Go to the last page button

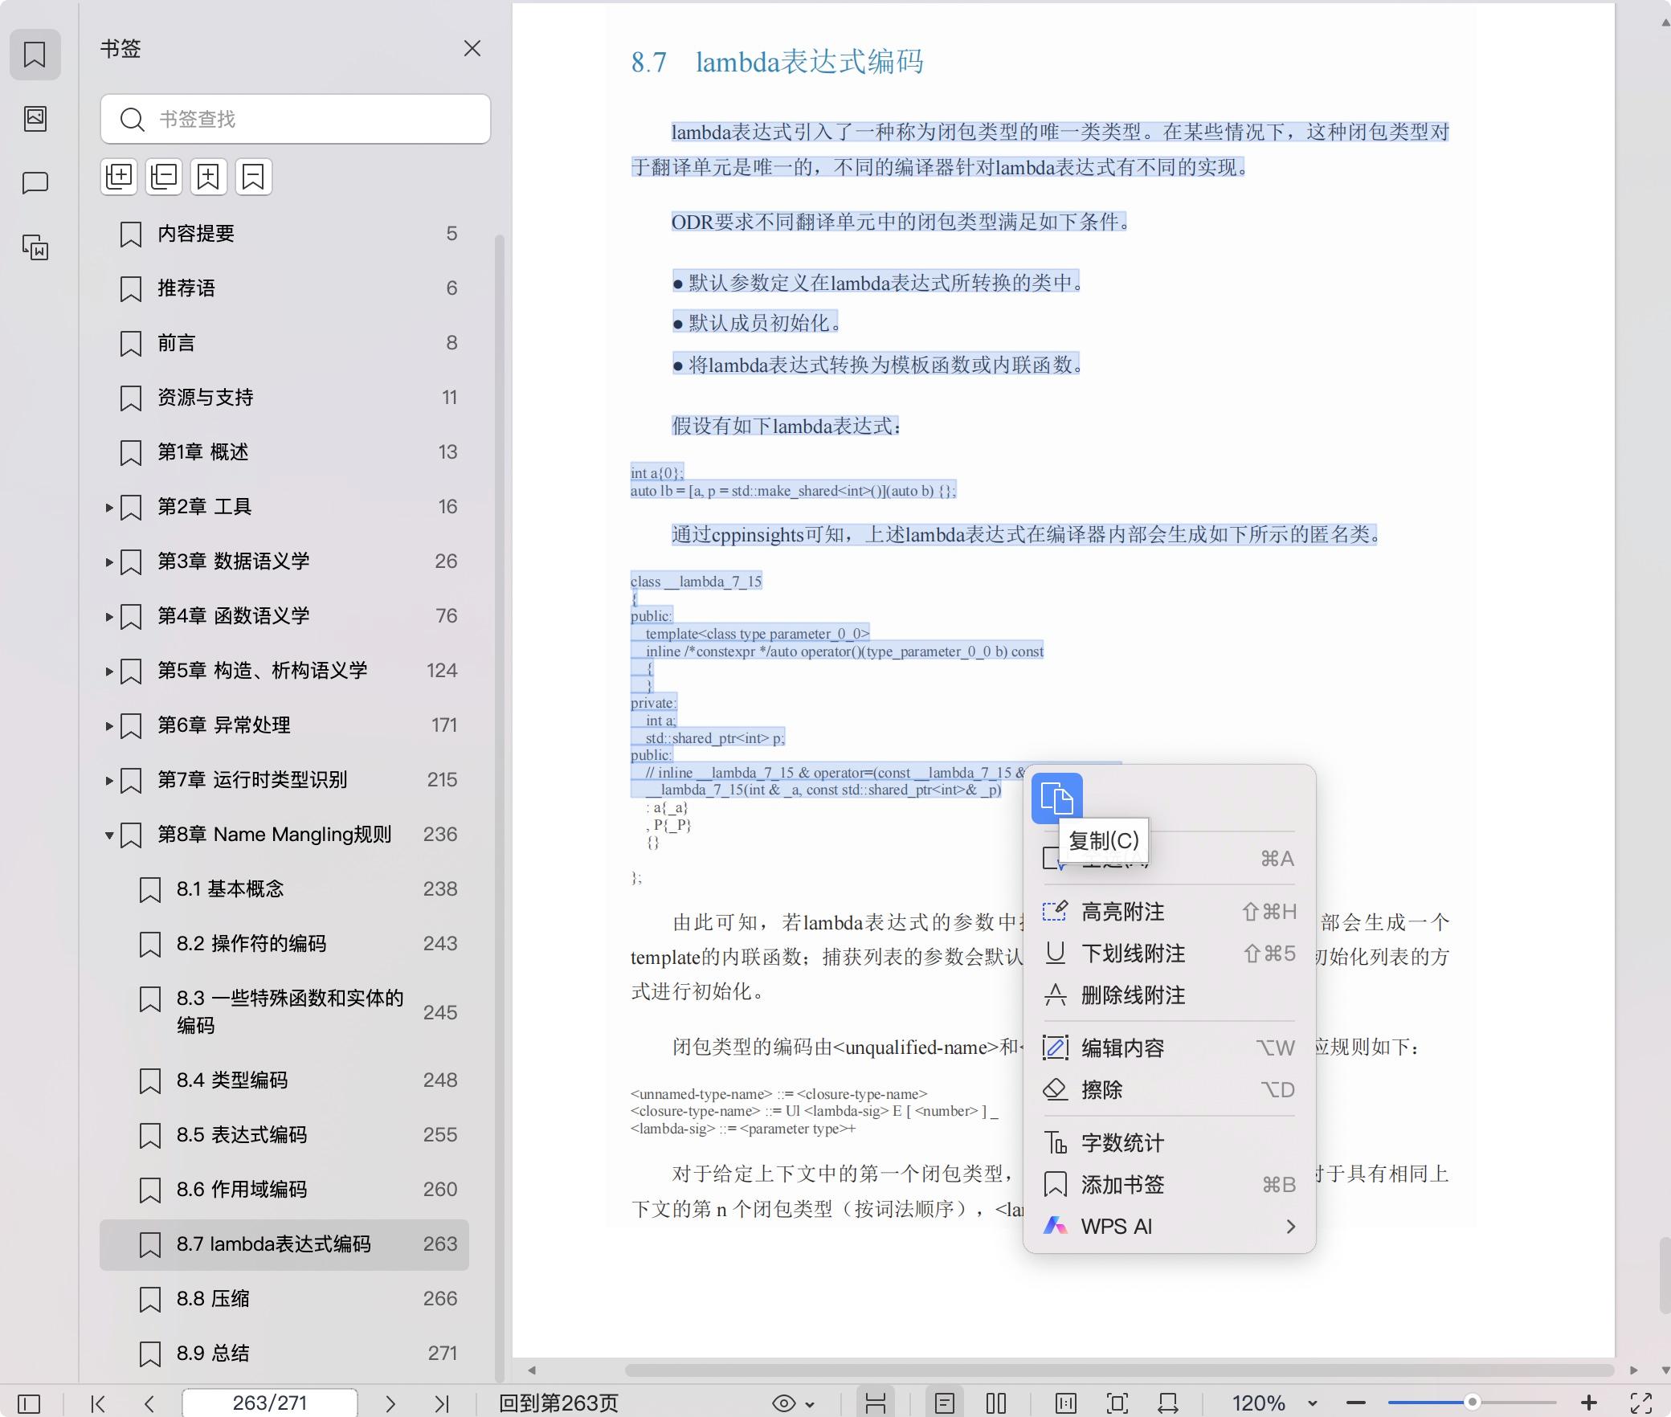tap(441, 1403)
